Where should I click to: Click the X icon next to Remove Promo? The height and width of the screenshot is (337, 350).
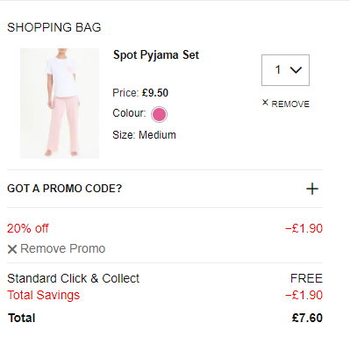click(12, 249)
